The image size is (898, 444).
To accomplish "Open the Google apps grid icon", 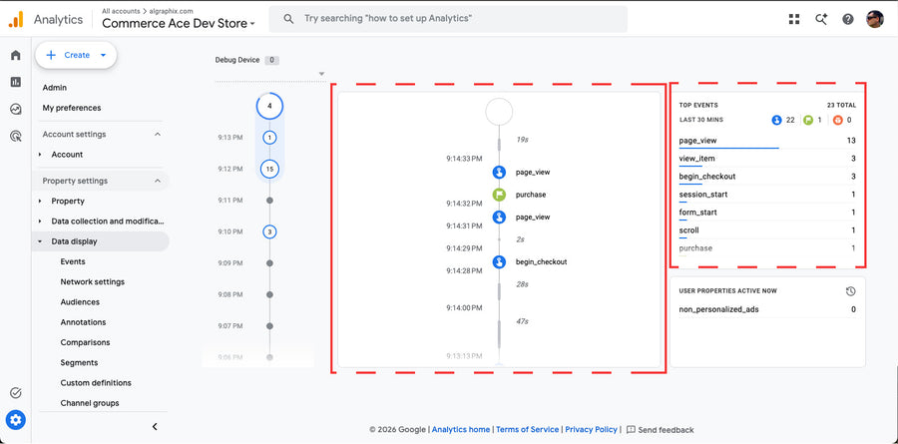I will (x=794, y=19).
